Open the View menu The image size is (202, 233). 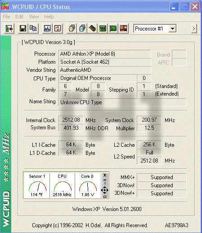coord(34,17)
